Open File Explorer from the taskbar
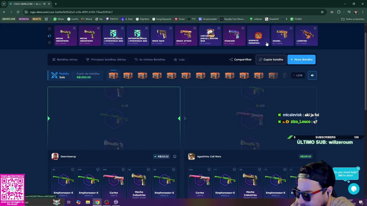The width and height of the screenshot is (367, 206). (88, 202)
